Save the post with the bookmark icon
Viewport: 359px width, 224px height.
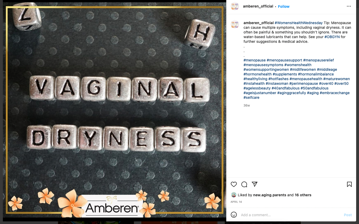coord(349,184)
